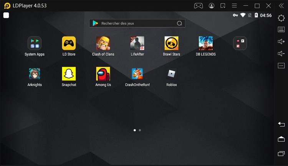288x166 pixels.
Task: Go to Android home via sidebar icon
Action: tap(281, 139)
